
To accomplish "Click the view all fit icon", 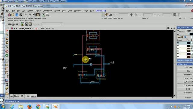I will [38, 15].
